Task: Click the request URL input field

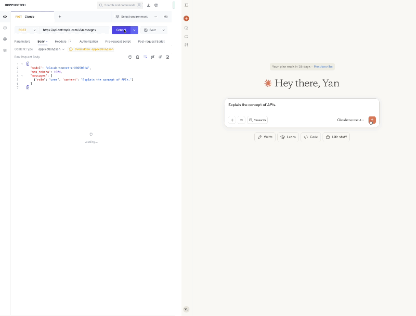Action: 75,30
